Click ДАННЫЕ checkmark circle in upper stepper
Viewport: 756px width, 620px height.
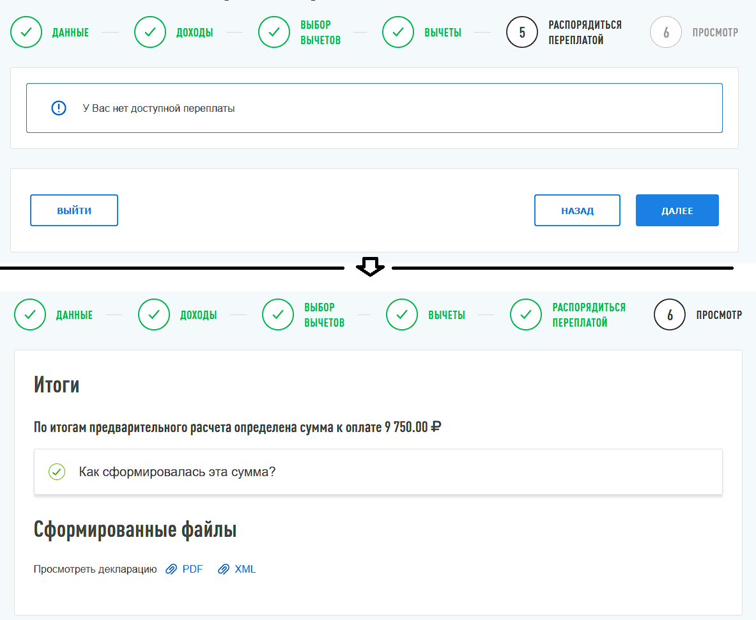(26, 33)
